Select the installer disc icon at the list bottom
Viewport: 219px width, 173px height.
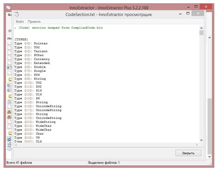9,149
